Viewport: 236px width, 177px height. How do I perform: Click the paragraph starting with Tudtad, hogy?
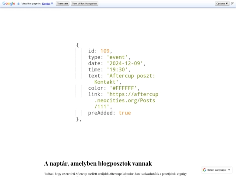click(x=115, y=174)
